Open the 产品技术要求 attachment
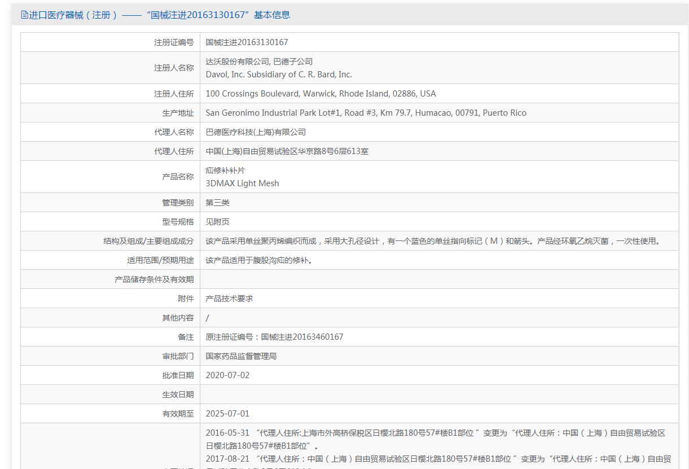Screen dimensions: 689x469 [x=229, y=299]
